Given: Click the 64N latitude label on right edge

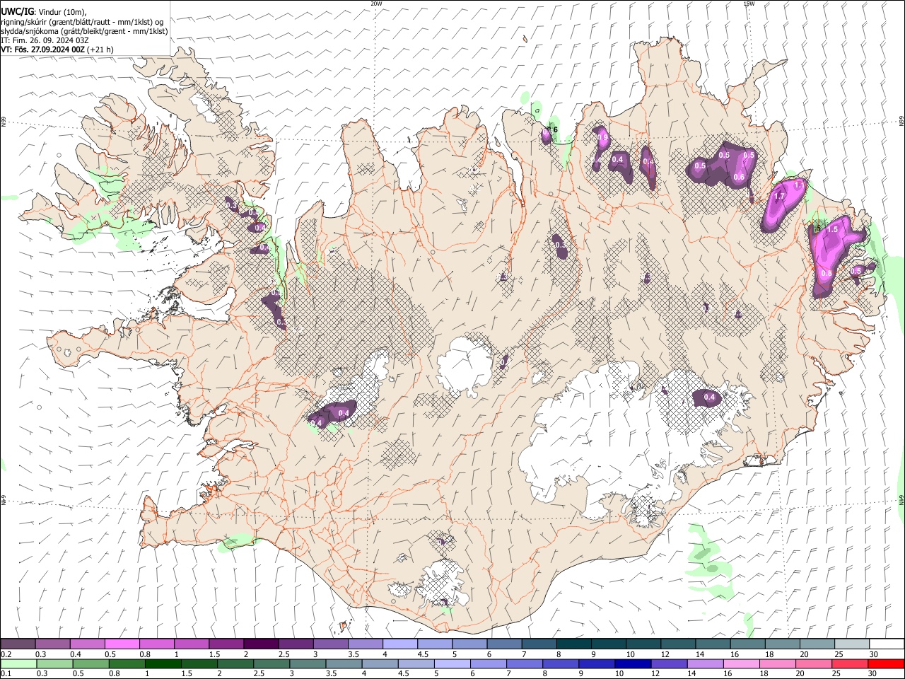Looking at the screenshot, I should click(901, 499).
